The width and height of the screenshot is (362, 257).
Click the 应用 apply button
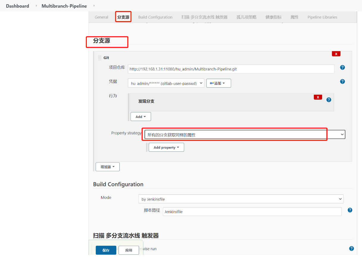pos(128,250)
